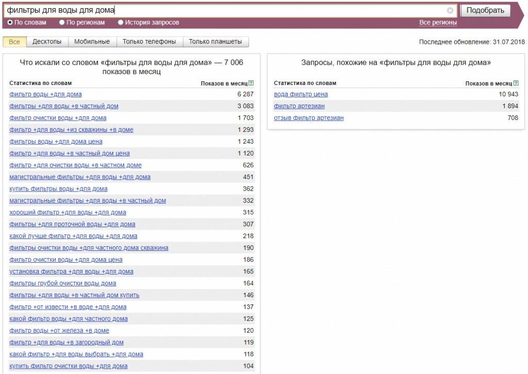Switch to the 'Только телефоны' tab
The height and width of the screenshot is (374, 528).
(x=149, y=42)
